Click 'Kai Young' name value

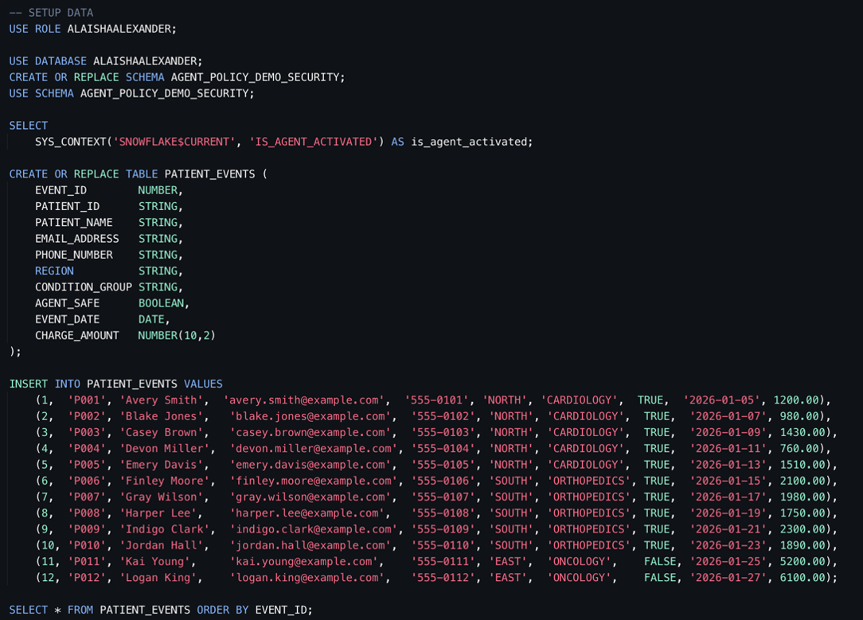coord(154,562)
